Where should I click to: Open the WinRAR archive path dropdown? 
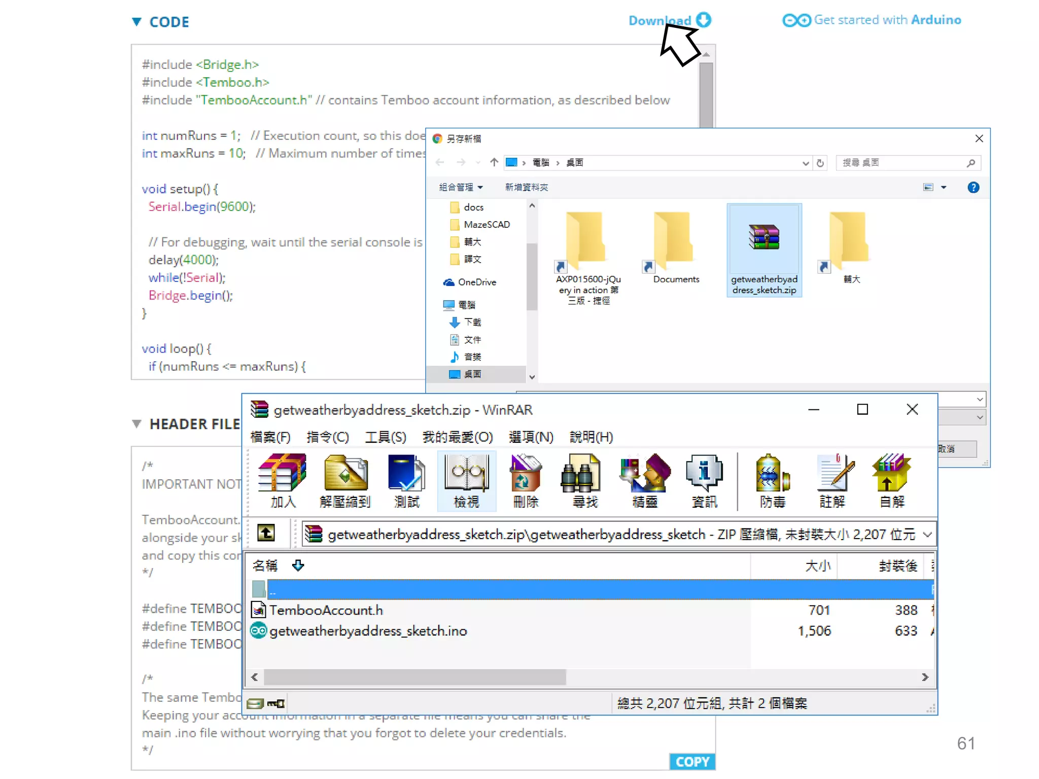pyautogui.click(x=927, y=535)
